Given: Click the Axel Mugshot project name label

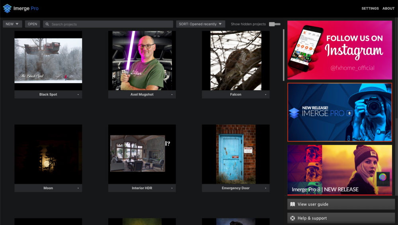Looking at the screenshot, I should (142, 94).
